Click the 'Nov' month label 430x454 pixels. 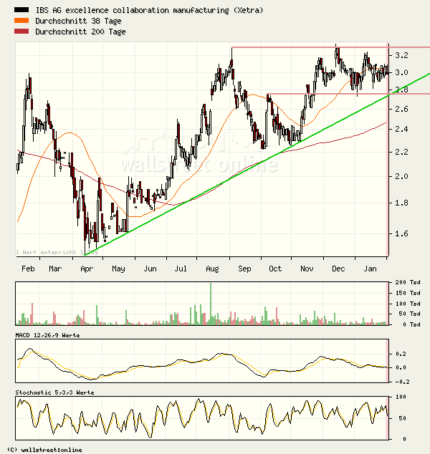pos(307,269)
